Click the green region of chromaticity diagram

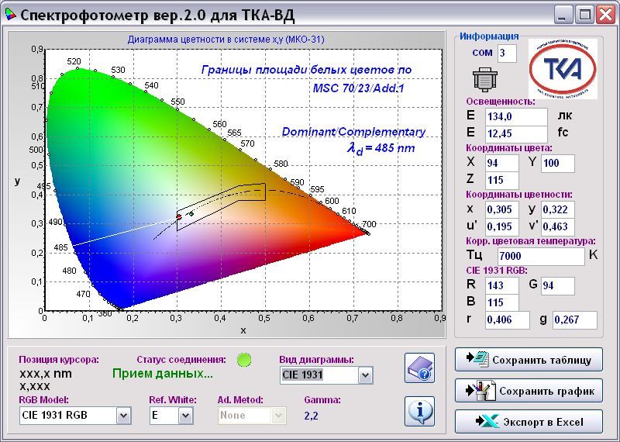tap(101, 132)
